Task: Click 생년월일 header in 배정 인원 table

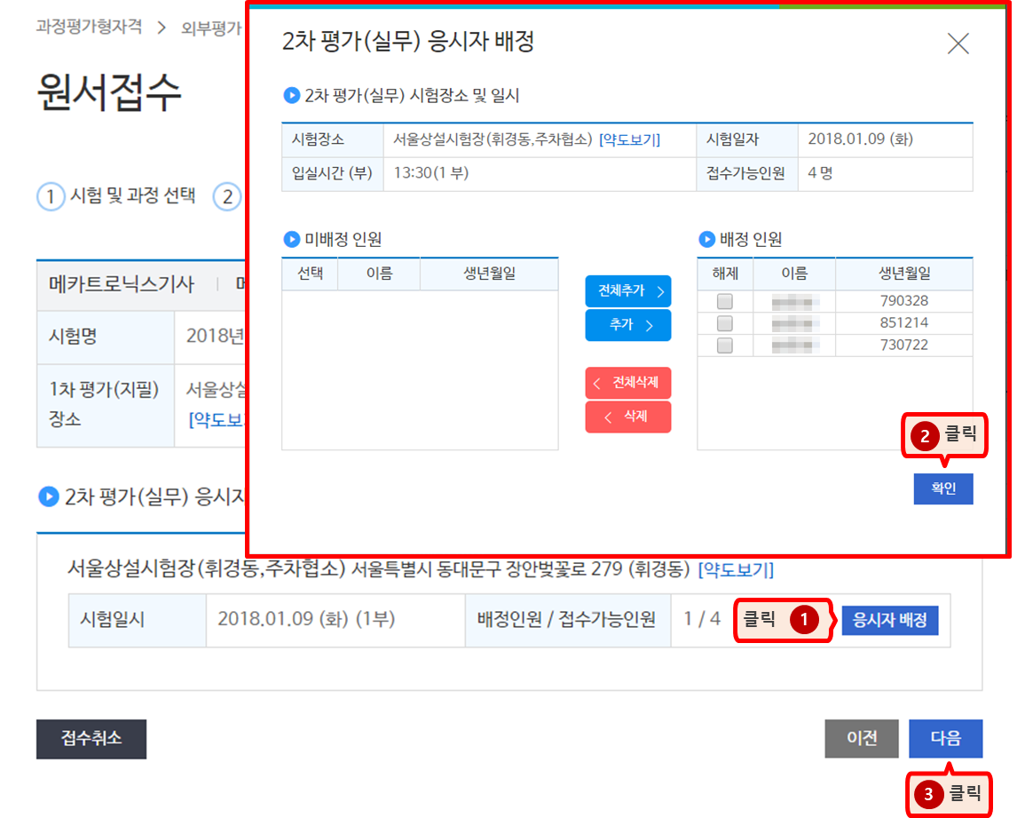Action: [904, 274]
